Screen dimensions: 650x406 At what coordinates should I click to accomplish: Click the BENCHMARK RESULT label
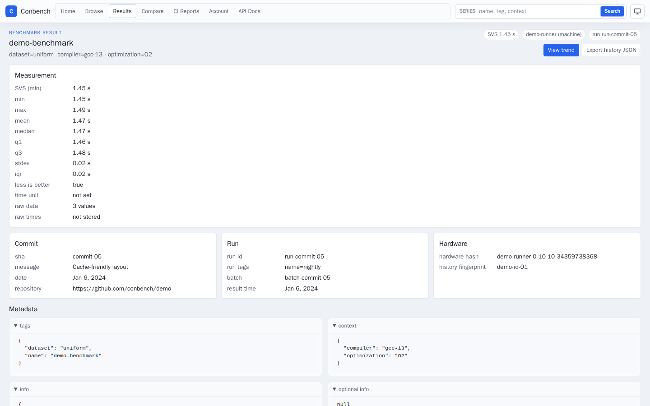(35, 33)
